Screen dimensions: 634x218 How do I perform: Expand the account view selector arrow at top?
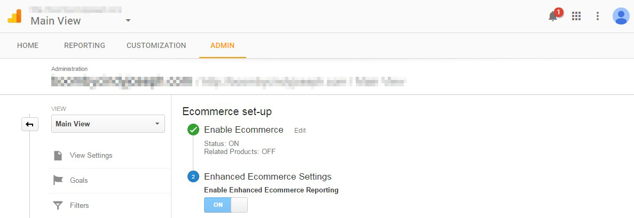click(128, 20)
